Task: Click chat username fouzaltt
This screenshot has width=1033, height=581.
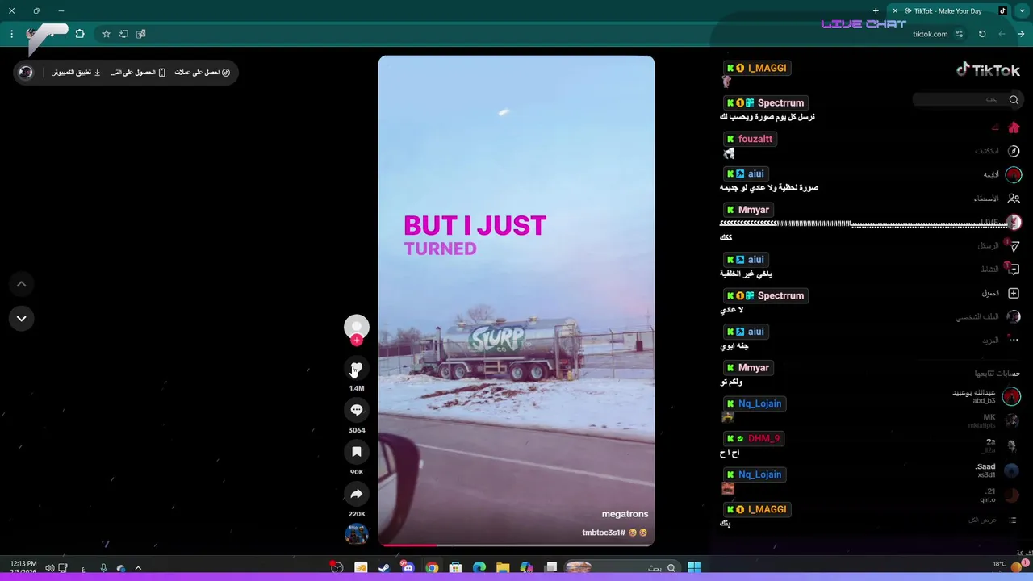Action: tap(755, 139)
